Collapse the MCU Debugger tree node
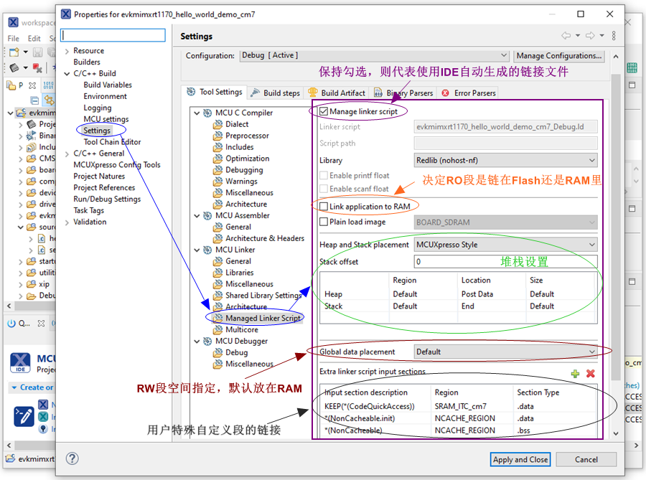This screenshot has width=646, height=480. [197, 342]
